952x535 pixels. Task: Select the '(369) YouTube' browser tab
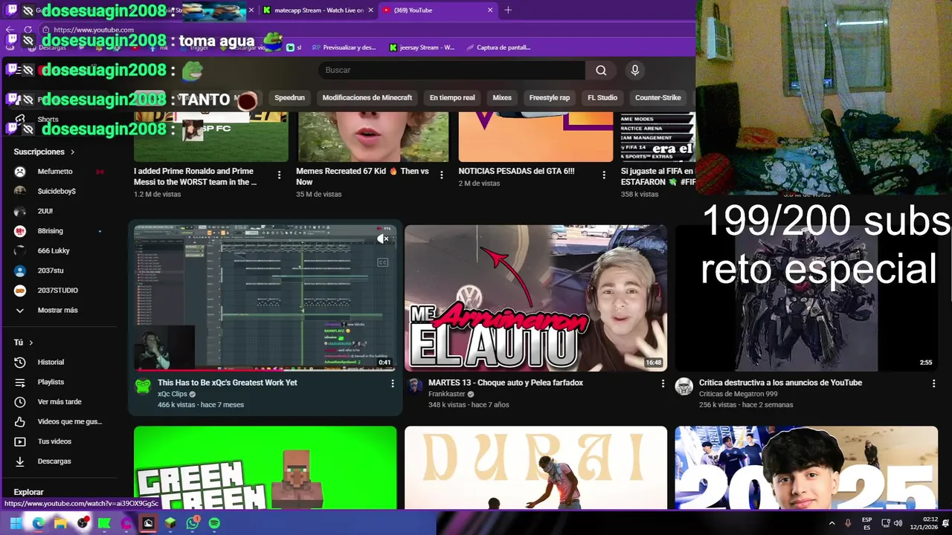[437, 10]
